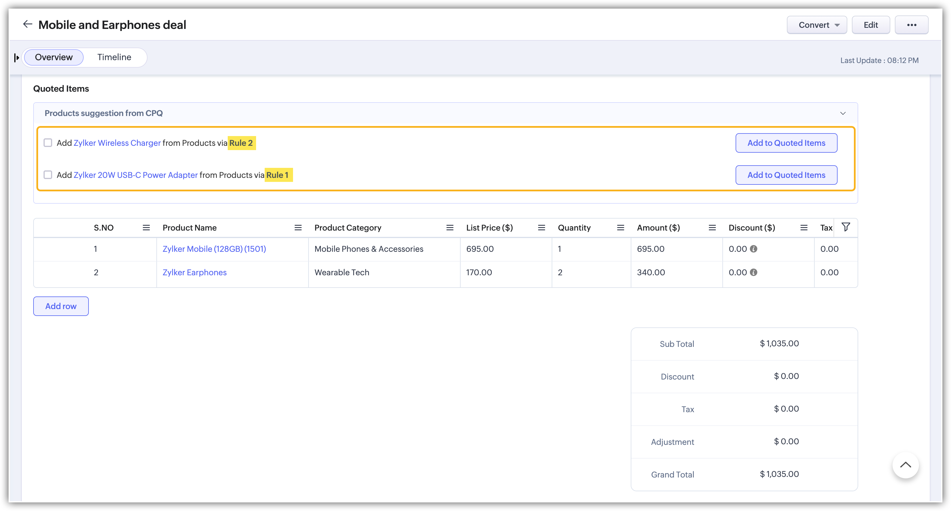Select the Overview tab
This screenshot has width=951, height=511.
pyautogui.click(x=54, y=57)
